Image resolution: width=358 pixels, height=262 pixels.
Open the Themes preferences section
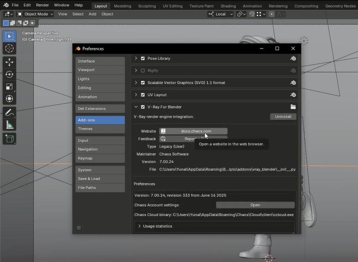[x=100, y=129]
